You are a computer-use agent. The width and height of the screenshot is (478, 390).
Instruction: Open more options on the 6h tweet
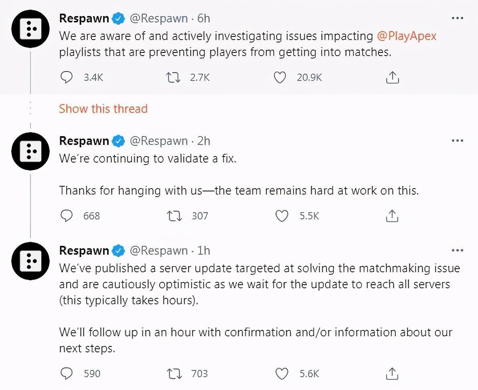457,18
